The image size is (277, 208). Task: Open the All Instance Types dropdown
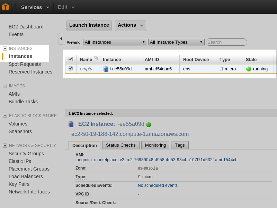[x=176, y=42]
